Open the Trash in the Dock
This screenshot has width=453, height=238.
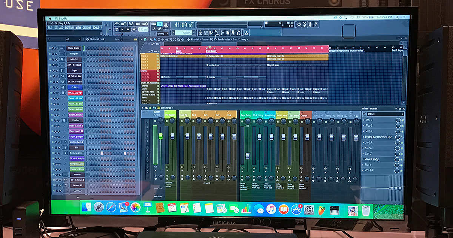point(365,210)
